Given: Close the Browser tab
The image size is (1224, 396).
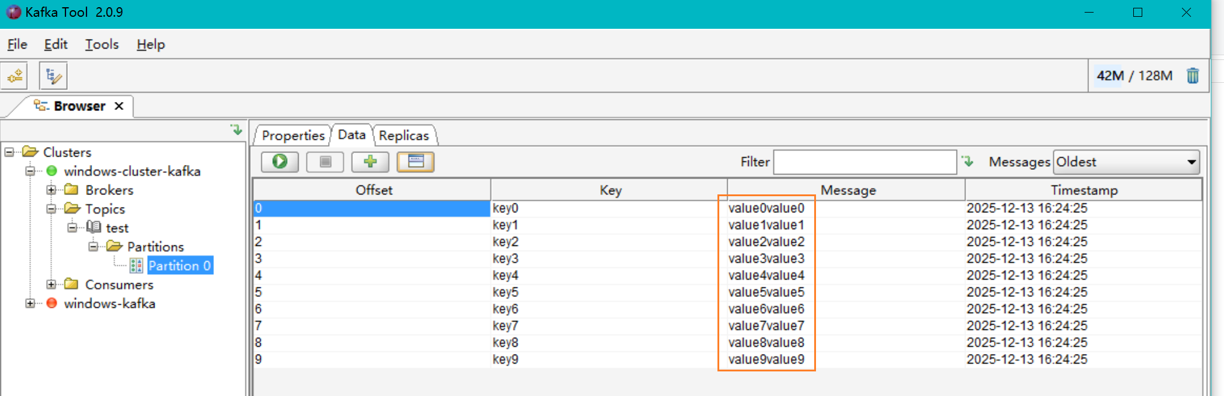Looking at the screenshot, I should (119, 106).
